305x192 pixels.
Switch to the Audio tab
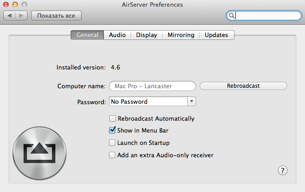click(117, 35)
